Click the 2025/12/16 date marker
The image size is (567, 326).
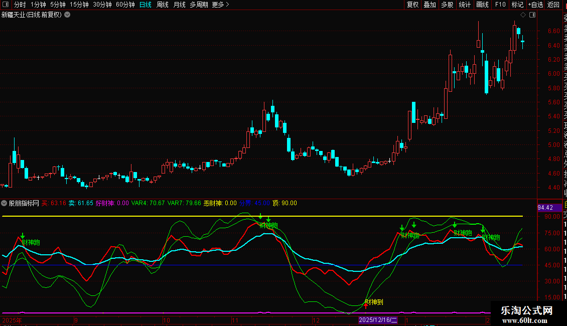click(378, 320)
